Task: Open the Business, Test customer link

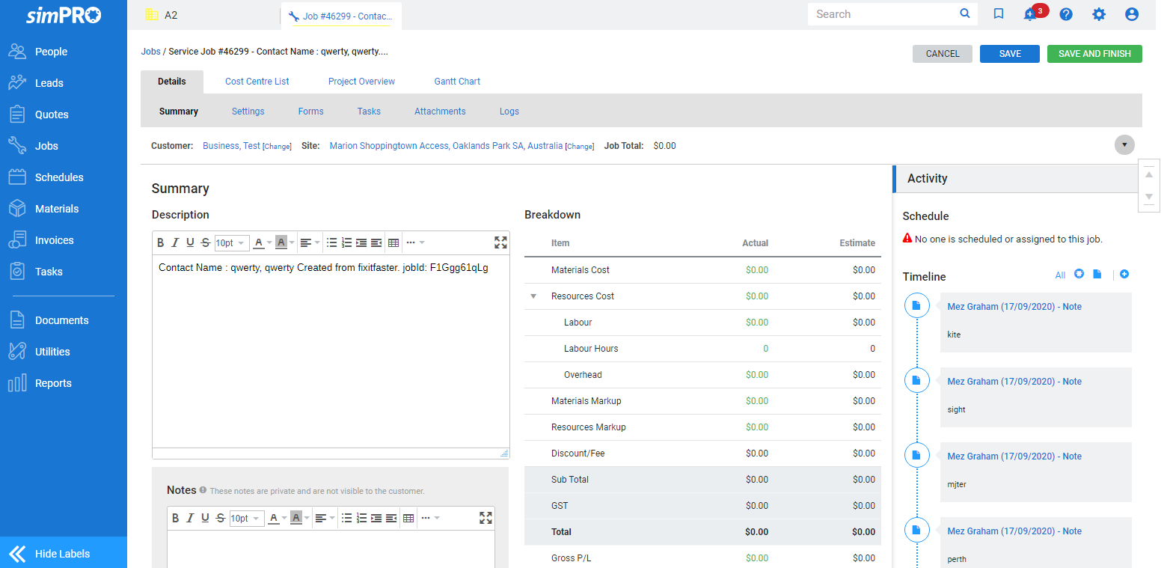Action: [x=231, y=146]
